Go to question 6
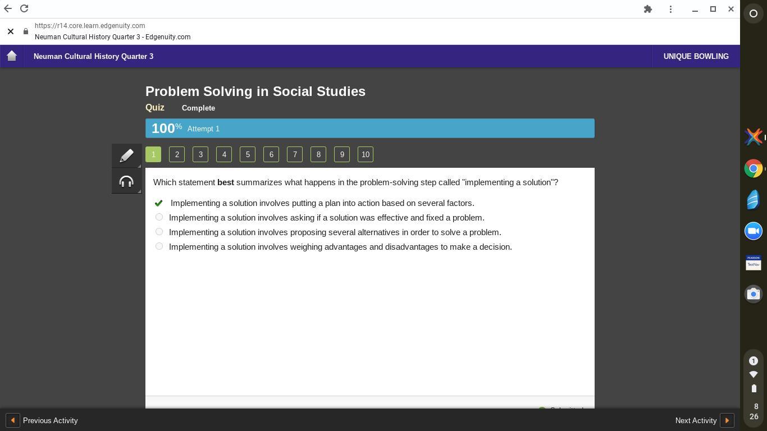This screenshot has height=431, width=767. click(271, 154)
